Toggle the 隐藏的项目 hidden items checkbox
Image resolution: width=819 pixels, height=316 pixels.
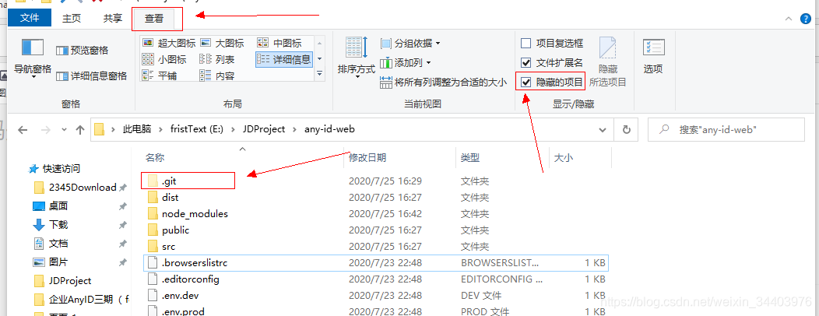pos(526,82)
